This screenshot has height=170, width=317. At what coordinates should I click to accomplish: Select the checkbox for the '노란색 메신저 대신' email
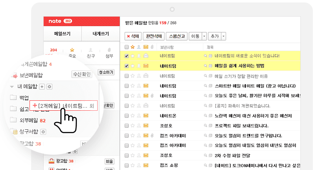(127, 116)
